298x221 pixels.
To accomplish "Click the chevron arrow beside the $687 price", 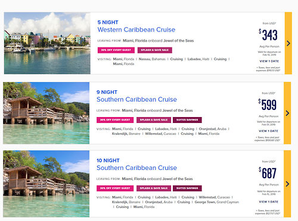I will (x=287, y=184).
